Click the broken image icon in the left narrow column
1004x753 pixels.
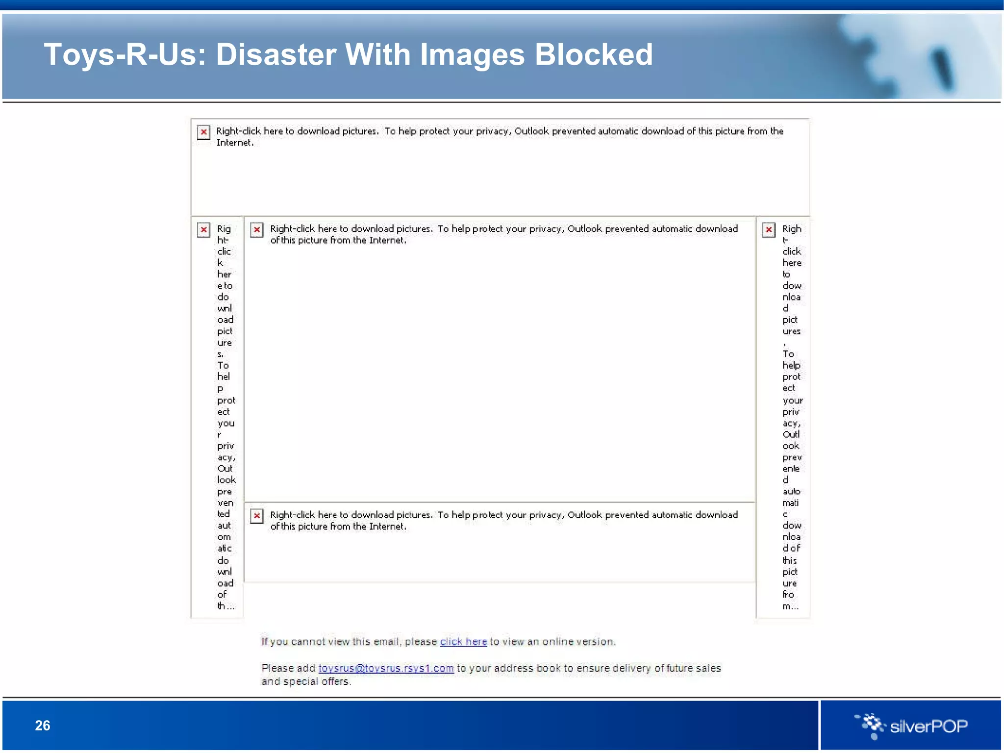[x=203, y=229]
